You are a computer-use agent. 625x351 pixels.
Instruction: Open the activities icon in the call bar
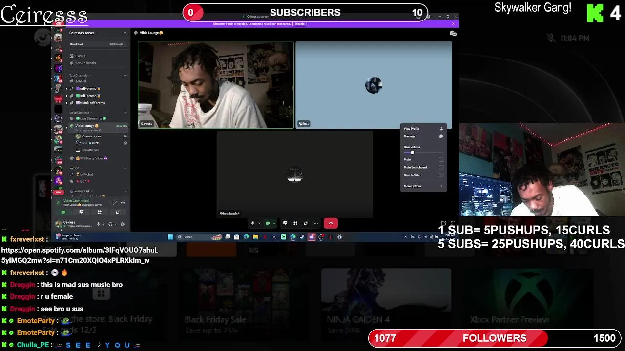coord(295,223)
